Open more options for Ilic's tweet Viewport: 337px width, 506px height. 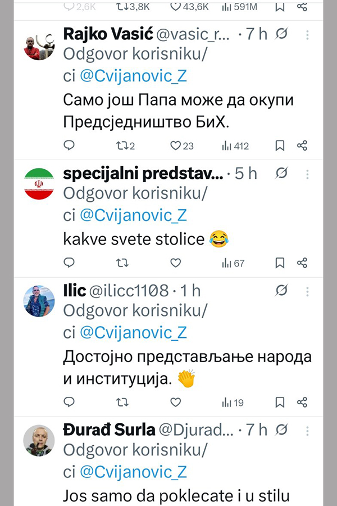pyautogui.click(x=307, y=291)
